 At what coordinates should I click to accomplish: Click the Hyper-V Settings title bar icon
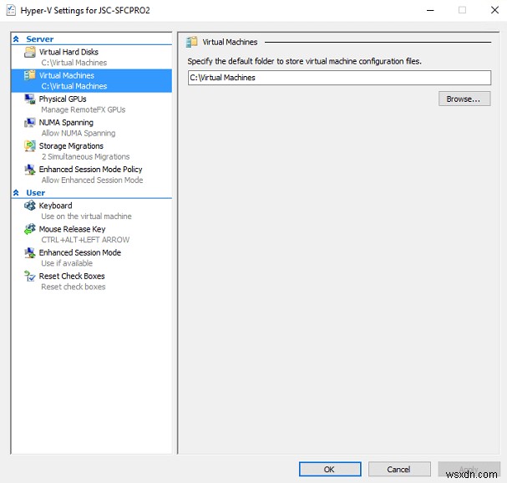pyautogui.click(x=11, y=10)
